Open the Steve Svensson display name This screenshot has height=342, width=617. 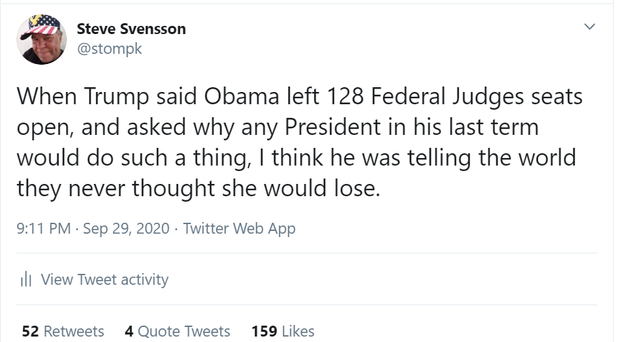click(x=131, y=29)
